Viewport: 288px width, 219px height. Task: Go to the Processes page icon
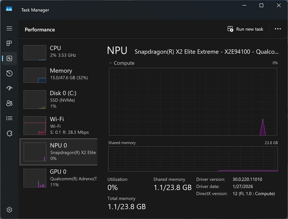pyautogui.click(x=9, y=43)
